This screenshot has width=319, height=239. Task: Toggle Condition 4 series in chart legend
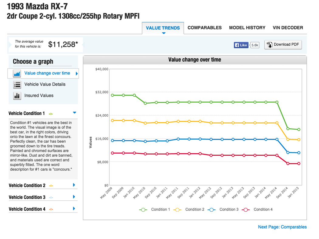pyautogui.click(x=257, y=210)
